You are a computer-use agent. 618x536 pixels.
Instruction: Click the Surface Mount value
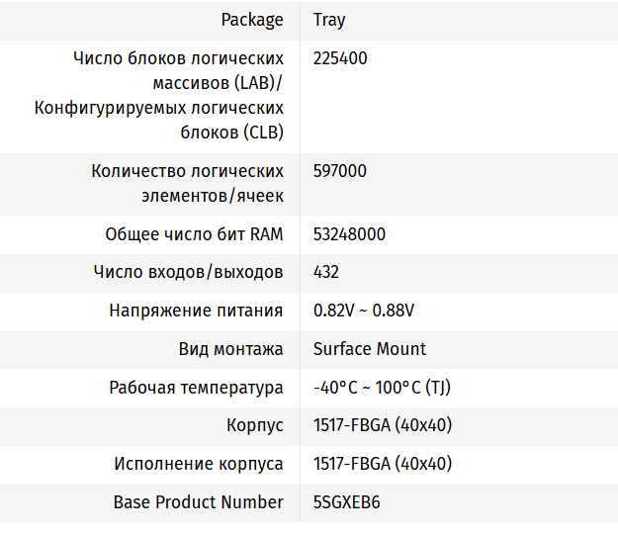(x=370, y=349)
